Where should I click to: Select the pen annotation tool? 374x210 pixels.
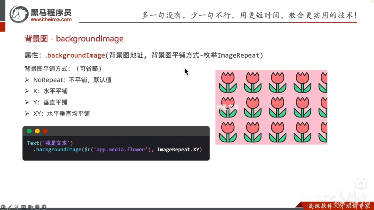pos(10,207)
